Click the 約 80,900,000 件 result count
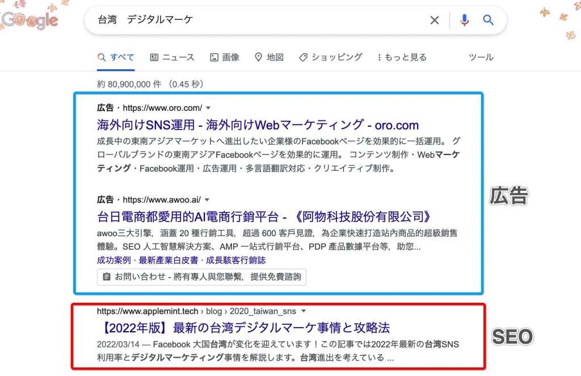This screenshot has height=376, width=581. (129, 84)
